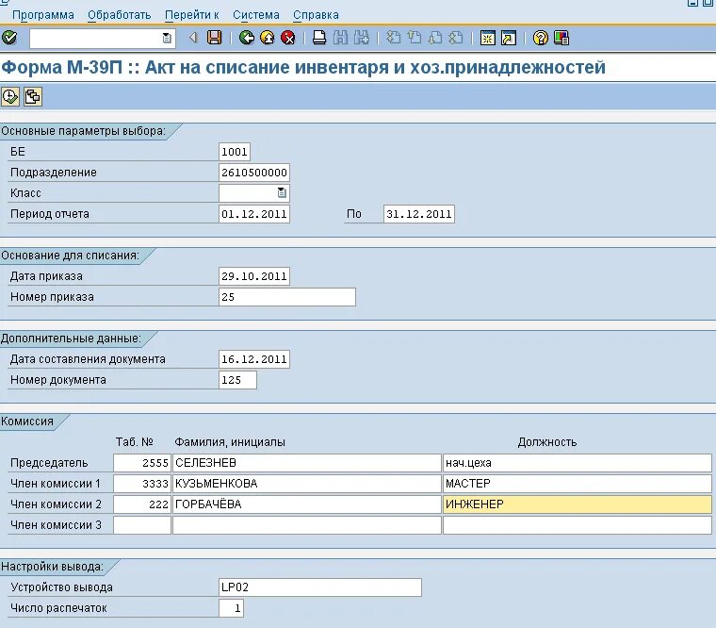Click Член комиссии 2 Таб. № 222

click(x=142, y=504)
